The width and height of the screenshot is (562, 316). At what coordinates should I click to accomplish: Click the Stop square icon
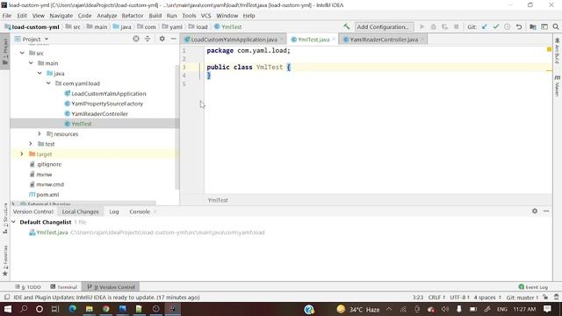pyautogui.click(x=457, y=26)
